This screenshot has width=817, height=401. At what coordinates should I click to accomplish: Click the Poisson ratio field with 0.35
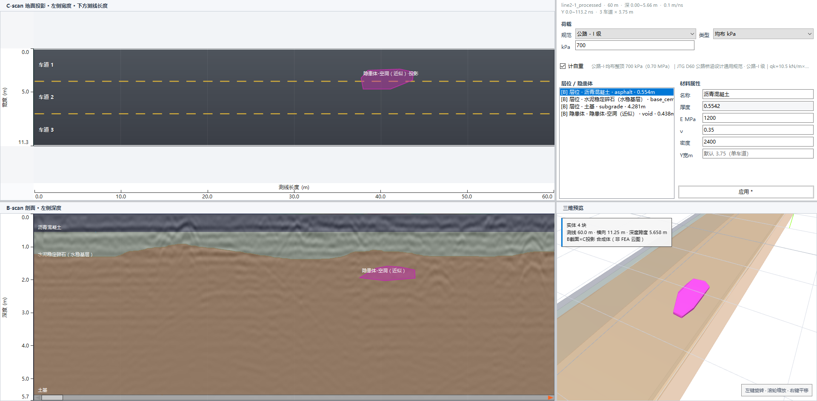757,130
